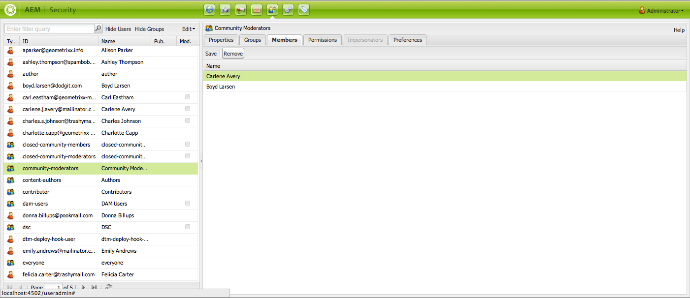Toggle Mod. checkbox for Carlene Avery
The height and width of the screenshot is (298, 690).
click(x=188, y=109)
